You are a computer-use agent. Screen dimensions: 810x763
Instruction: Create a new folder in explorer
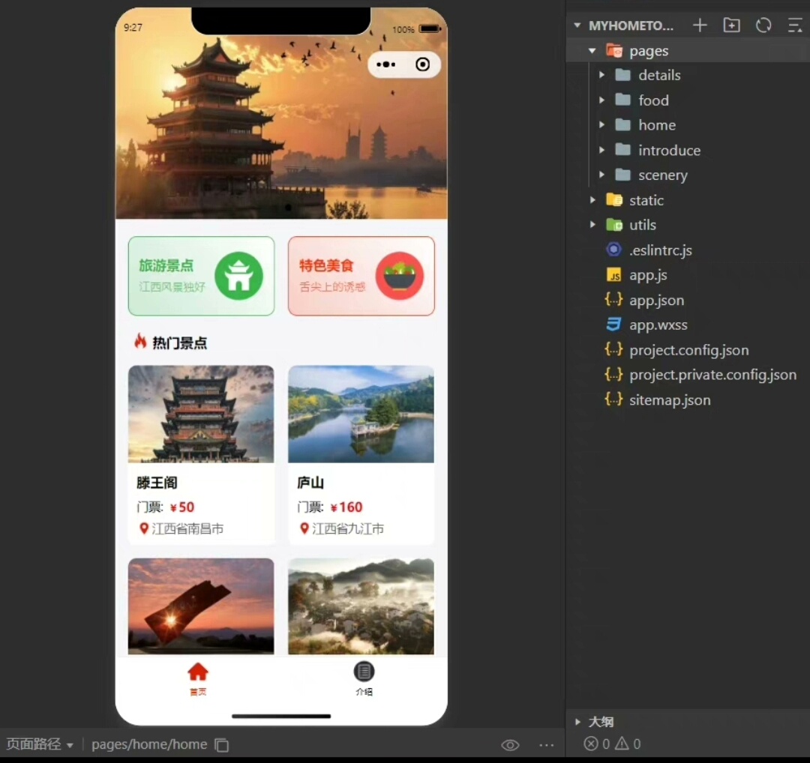(731, 25)
